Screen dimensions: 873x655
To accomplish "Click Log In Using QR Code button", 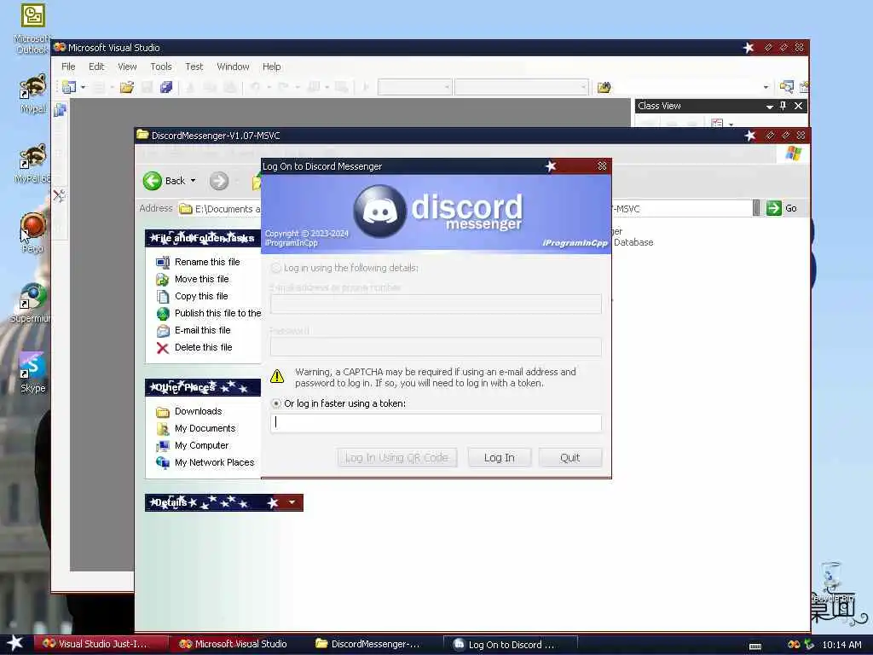I will pos(397,457).
